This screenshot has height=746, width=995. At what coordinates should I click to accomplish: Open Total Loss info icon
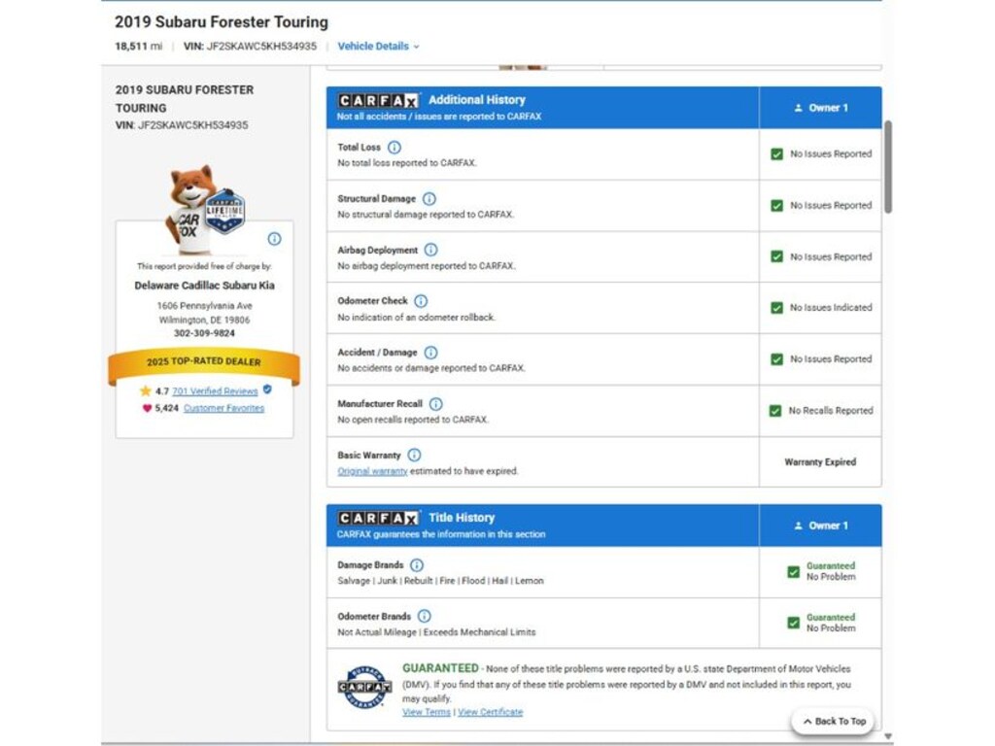pos(395,148)
